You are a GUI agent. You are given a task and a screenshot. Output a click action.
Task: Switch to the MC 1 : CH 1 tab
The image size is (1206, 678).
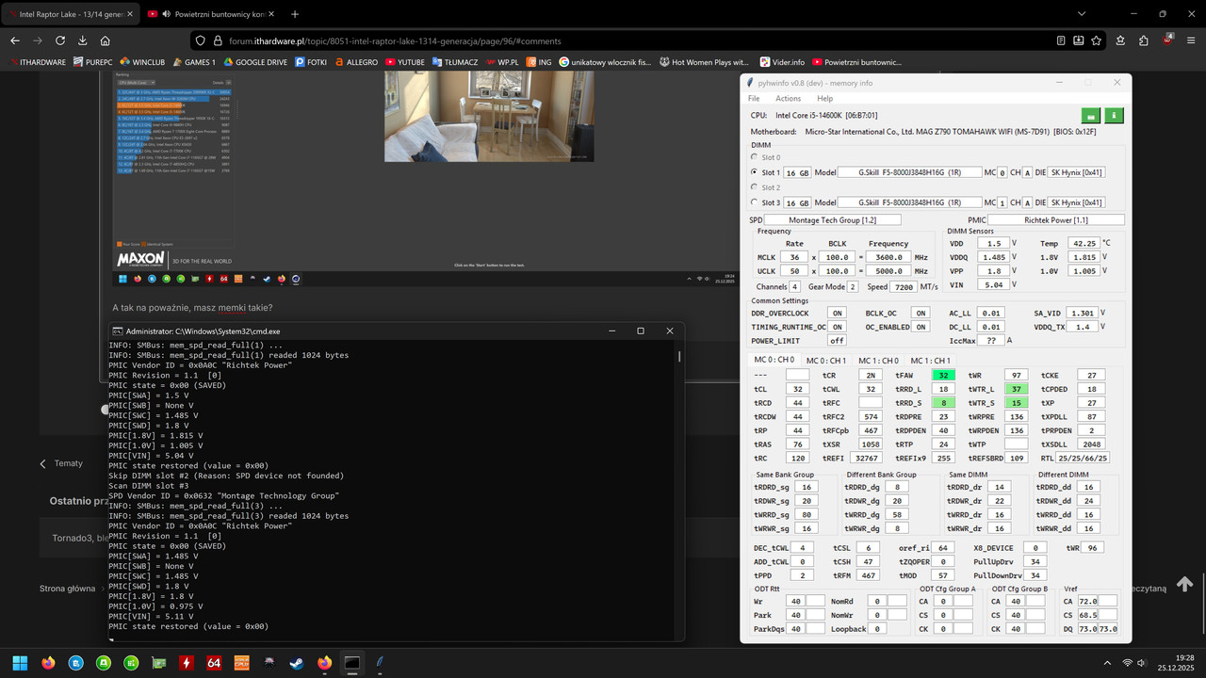click(x=930, y=360)
